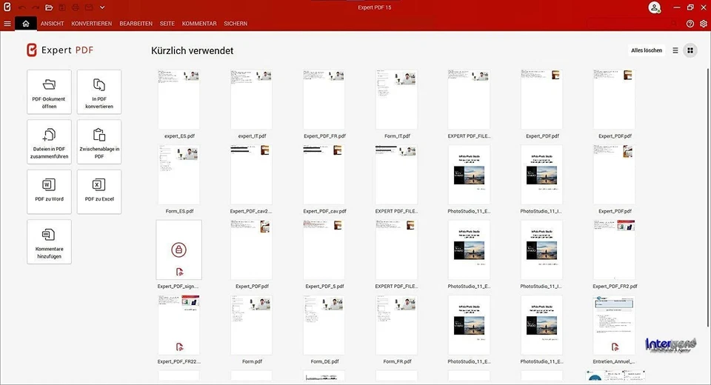Click the Help question mark icon

[690, 24]
